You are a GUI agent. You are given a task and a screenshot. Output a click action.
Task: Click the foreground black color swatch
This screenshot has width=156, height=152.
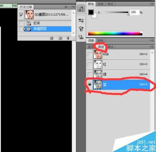[x=91, y=12]
